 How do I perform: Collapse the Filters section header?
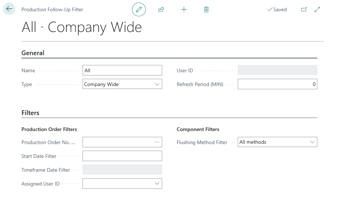(x=31, y=113)
